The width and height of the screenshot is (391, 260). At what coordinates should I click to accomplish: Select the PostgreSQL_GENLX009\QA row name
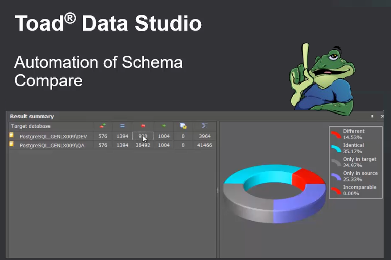(x=52, y=145)
